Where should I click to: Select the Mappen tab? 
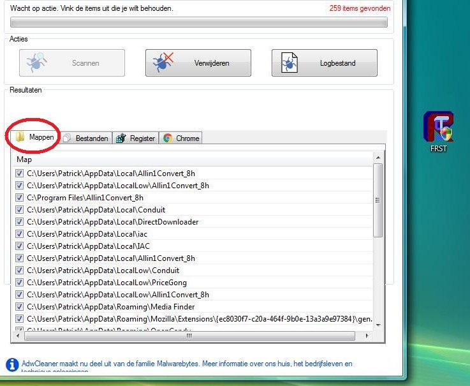point(35,137)
